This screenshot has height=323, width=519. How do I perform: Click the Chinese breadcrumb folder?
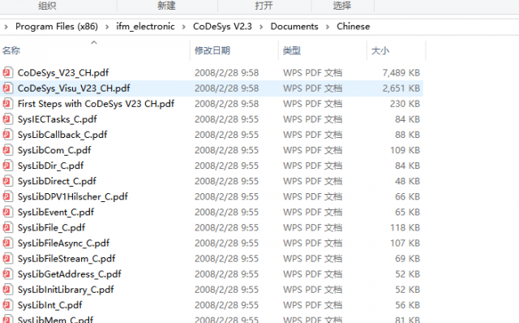[354, 27]
